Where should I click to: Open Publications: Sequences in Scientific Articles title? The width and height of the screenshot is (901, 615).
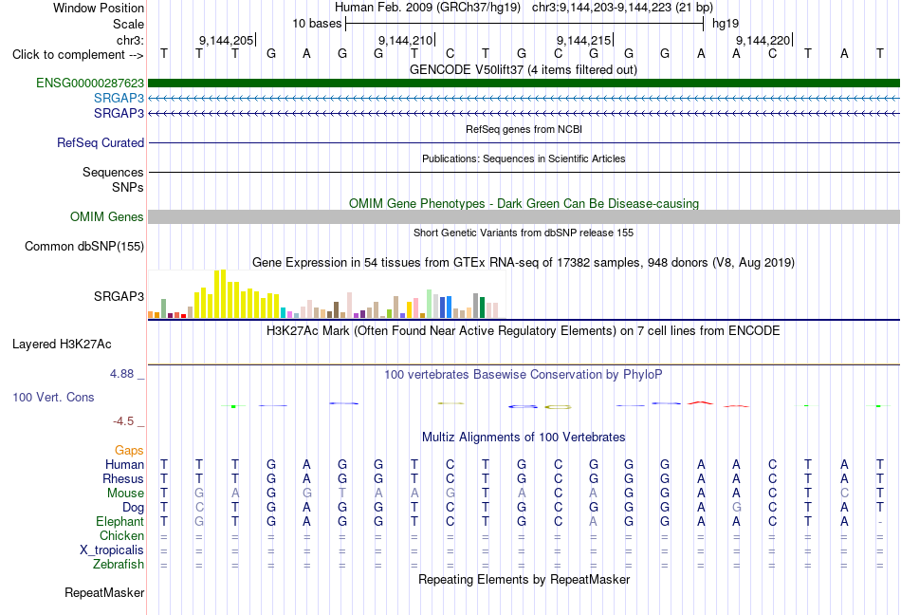524,158
